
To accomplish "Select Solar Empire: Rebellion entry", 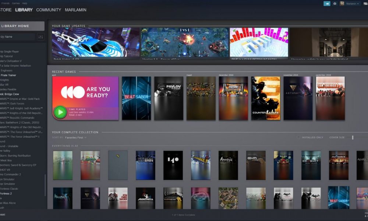I will 15,66.
